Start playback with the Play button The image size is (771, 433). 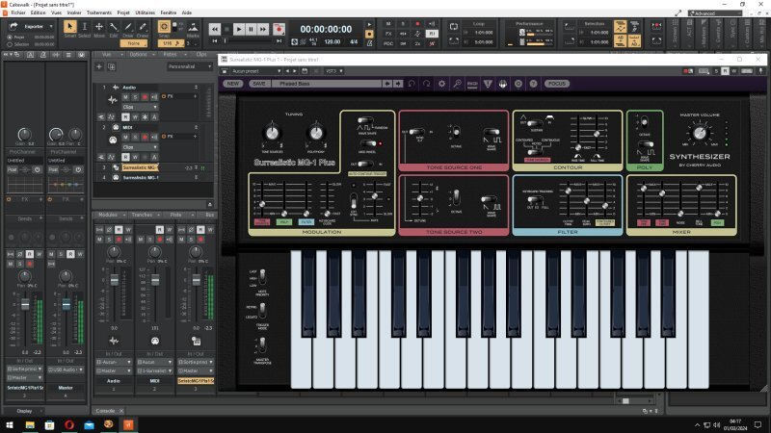(239, 30)
